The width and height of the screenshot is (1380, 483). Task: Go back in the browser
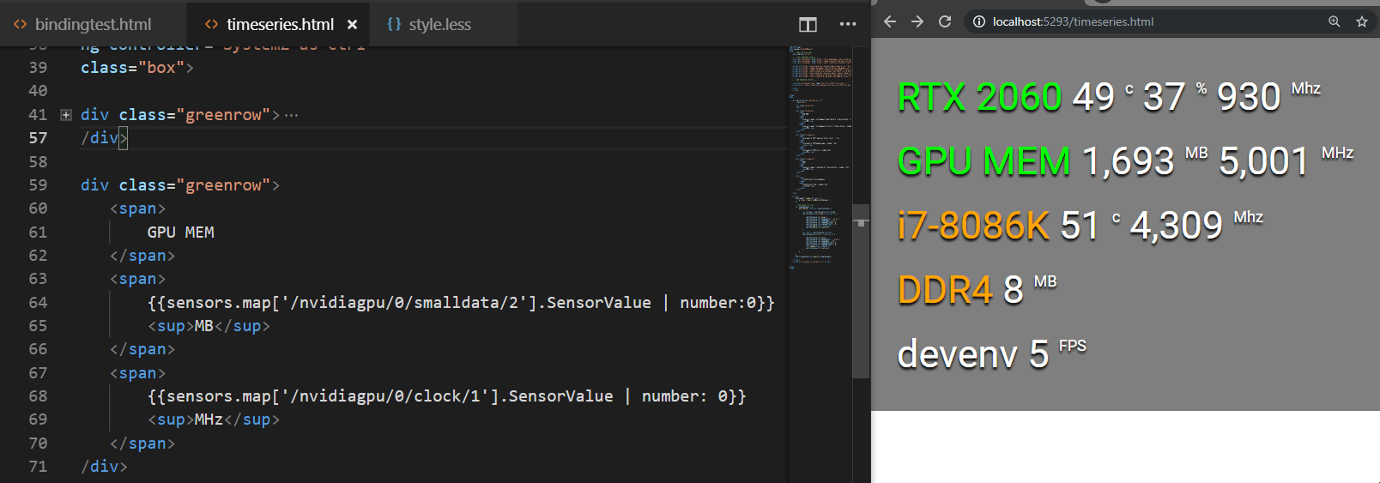[890, 21]
